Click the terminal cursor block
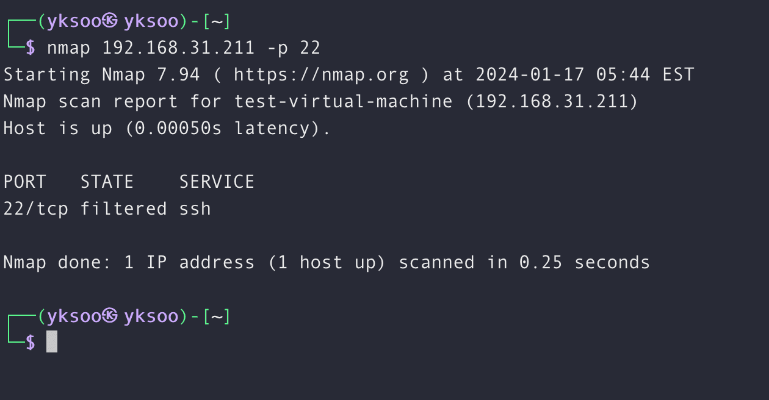Viewport: 769px width, 400px height. [x=52, y=341]
